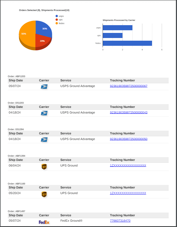This screenshot has height=227, width=177.
Task: Click USPS logo for order DS1394
Action: pyautogui.click(x=44, y=139)
